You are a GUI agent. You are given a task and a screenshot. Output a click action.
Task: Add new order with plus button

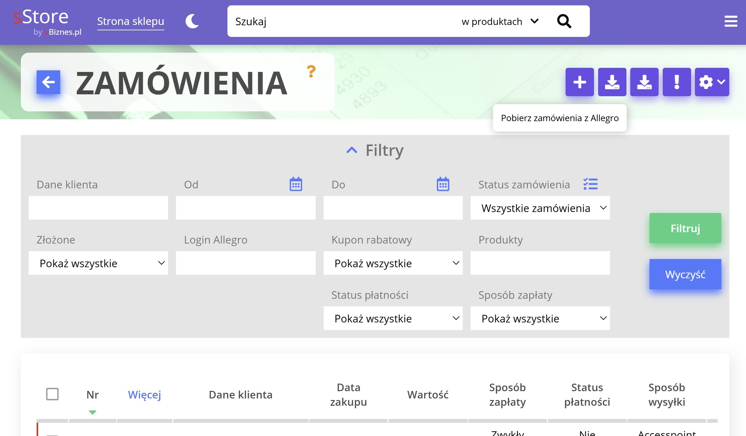tap(579, 82)
